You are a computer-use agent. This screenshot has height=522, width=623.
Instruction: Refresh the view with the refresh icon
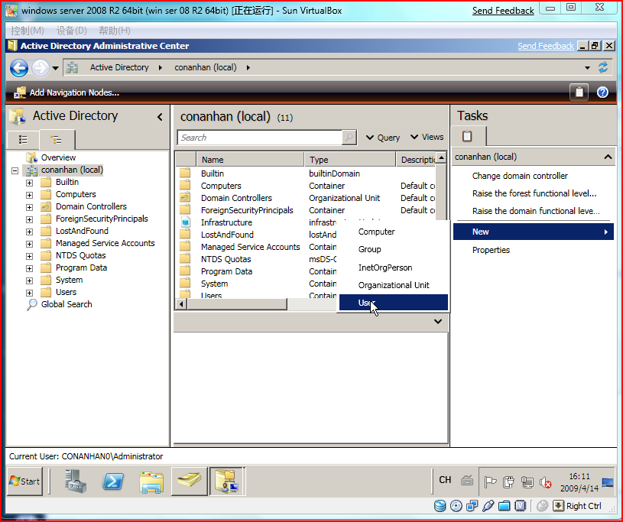[603, 67]
